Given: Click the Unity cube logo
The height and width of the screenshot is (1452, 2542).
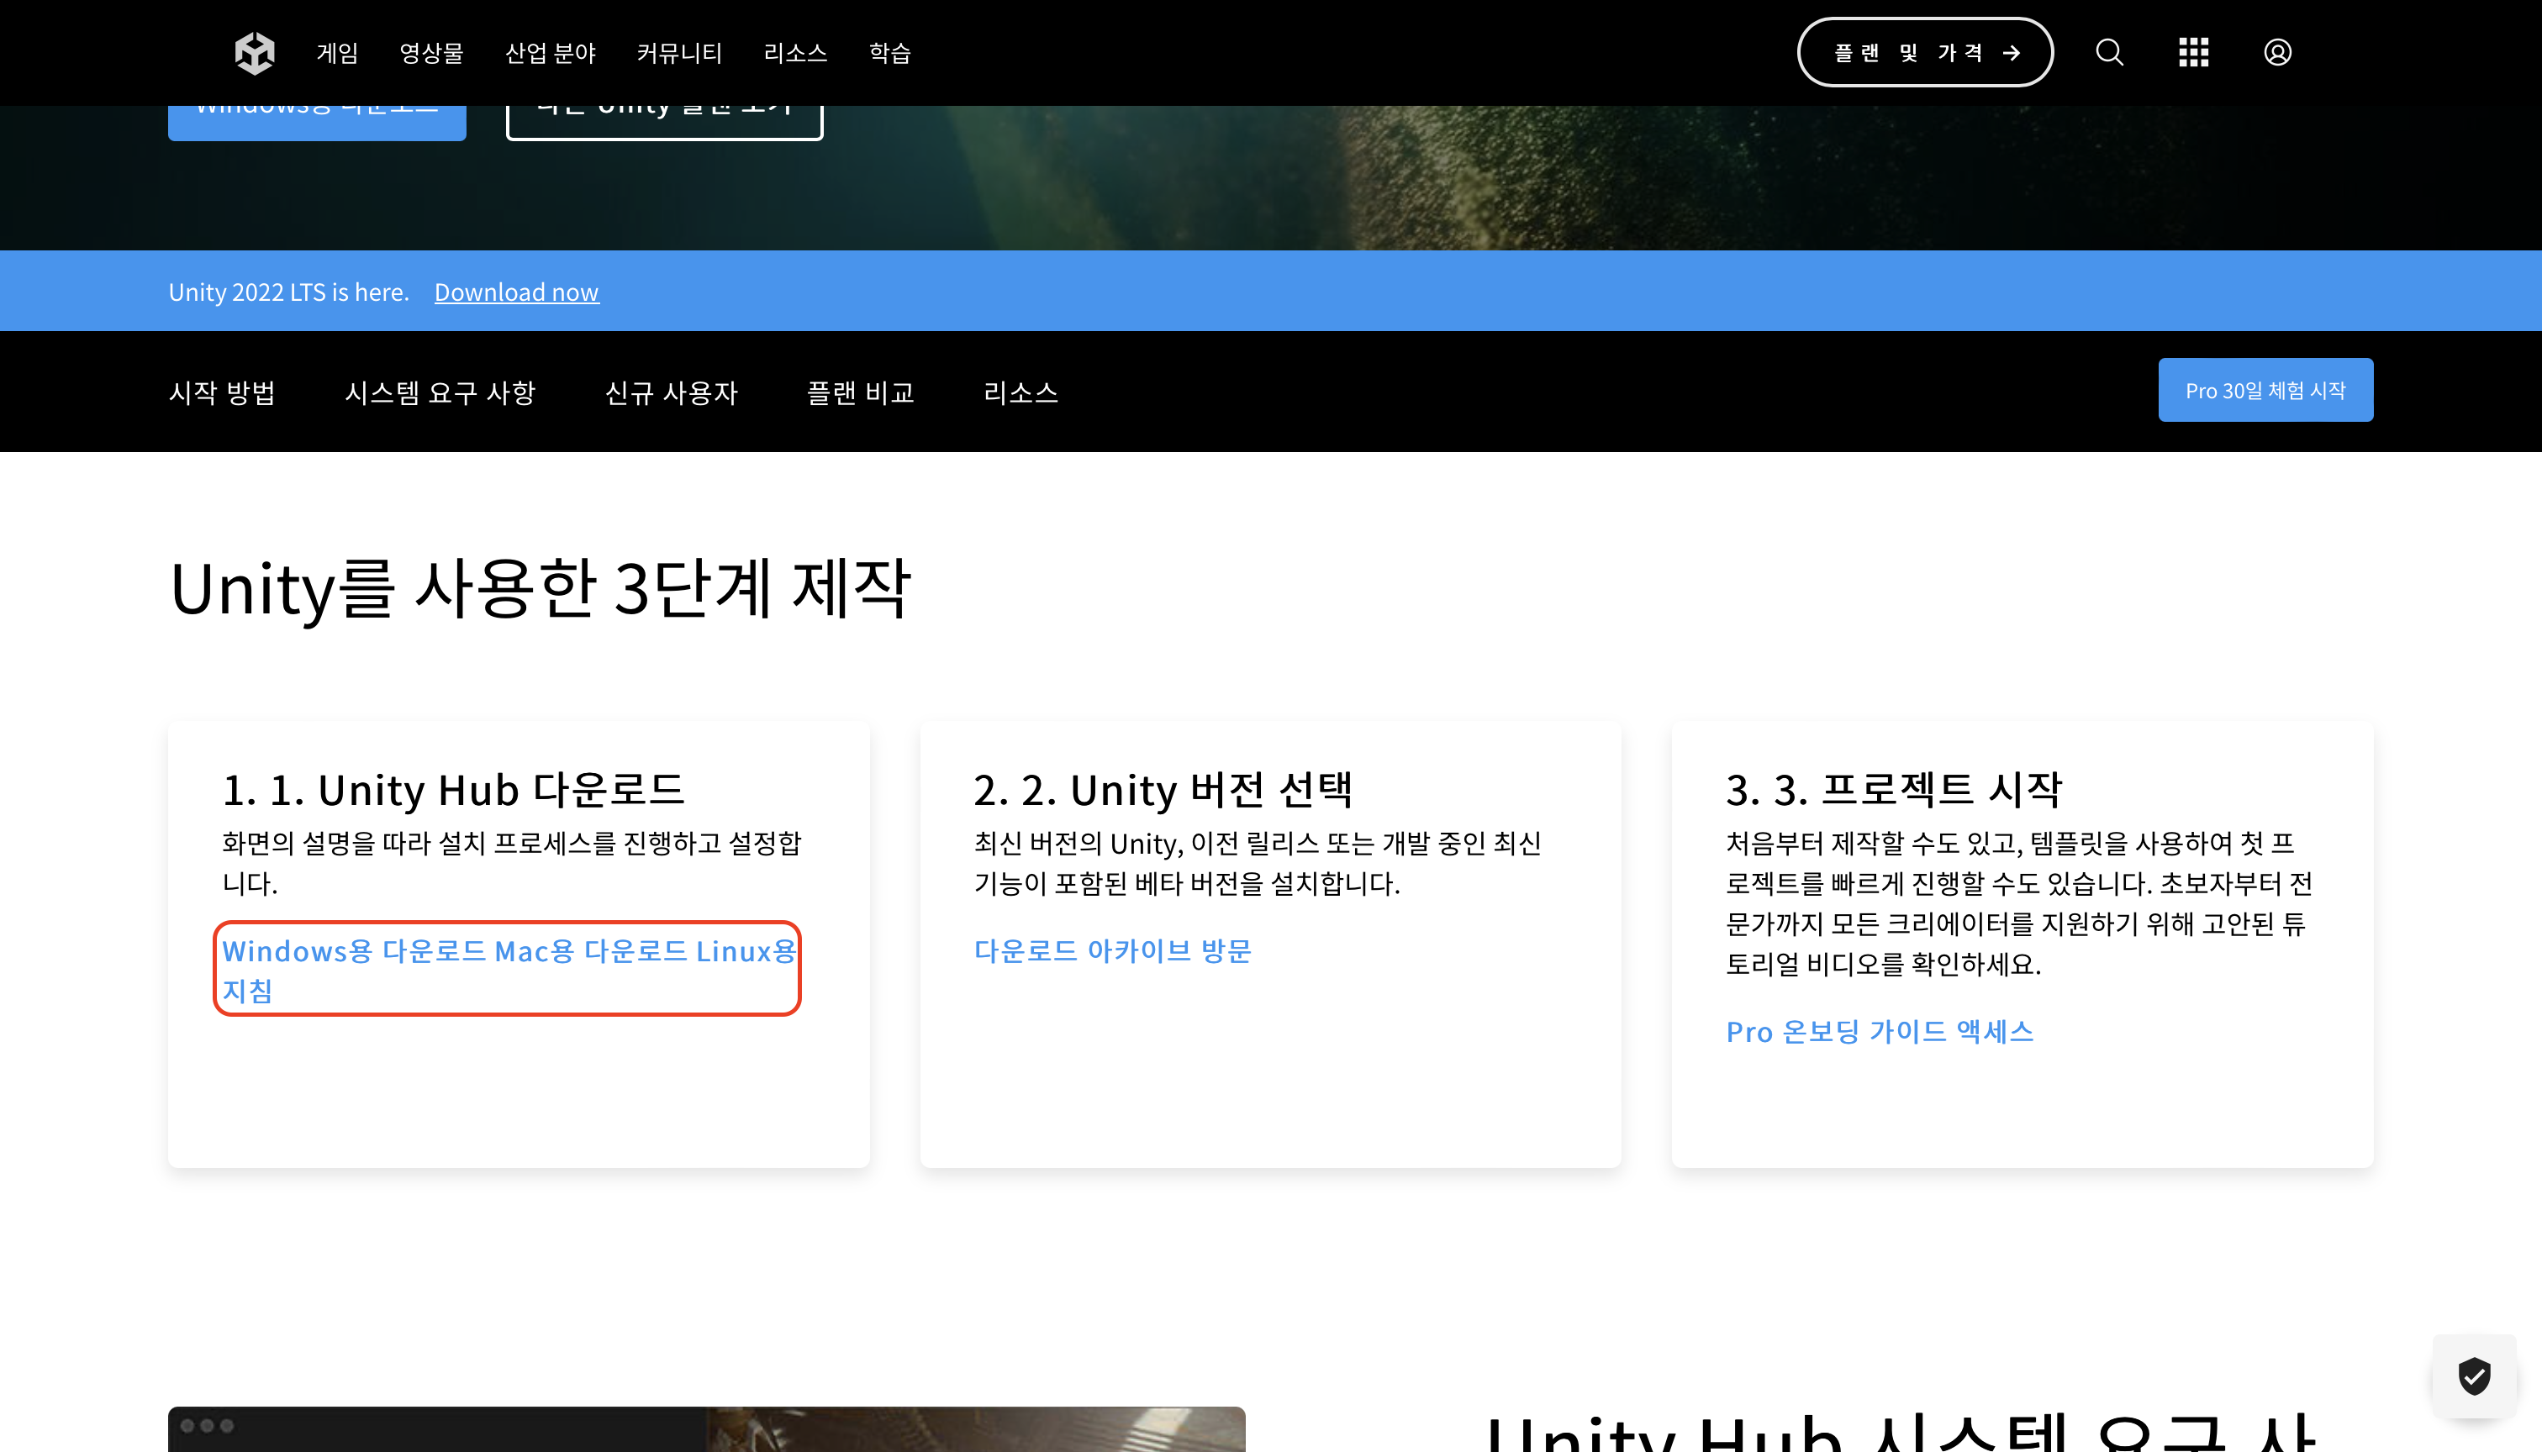Looking at the screenshot, I should tap(255, 53).
